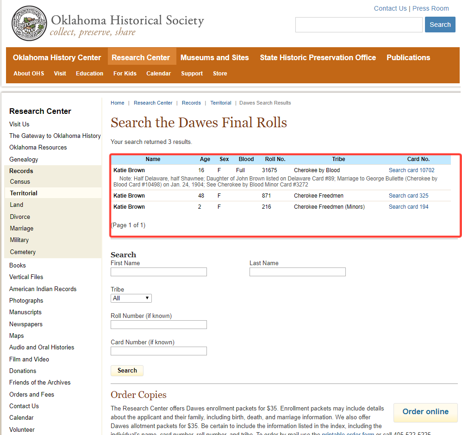Viewport: 462px width, 435px height.
Task: Open Donations in the sidebar
Action: coord(23,371)
